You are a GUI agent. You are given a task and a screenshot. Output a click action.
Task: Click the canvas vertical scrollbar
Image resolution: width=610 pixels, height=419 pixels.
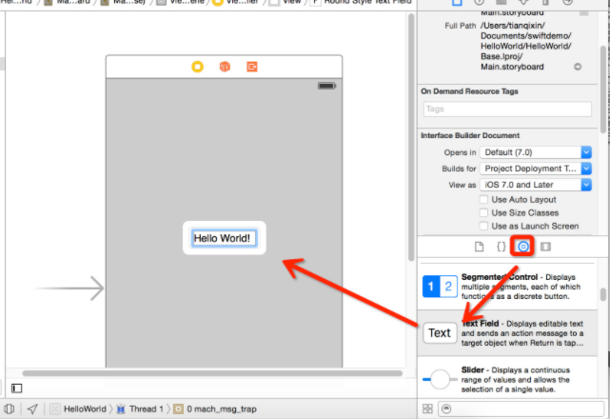coord(411,138)
